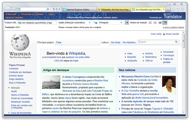Open a new blank tab
The image size is (190, 121).
(x=168, y=9)
